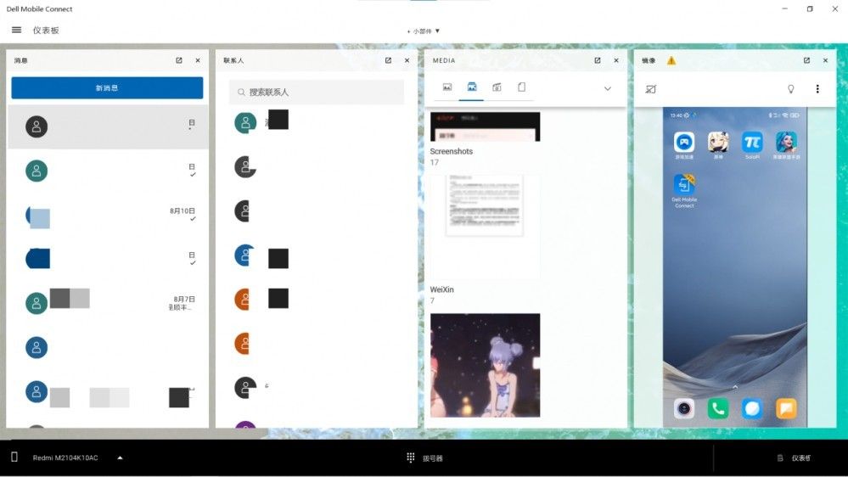
Task: Pop out the 联系人 panel
Action: 388,60
